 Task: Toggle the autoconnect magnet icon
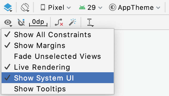click(21, 22)
